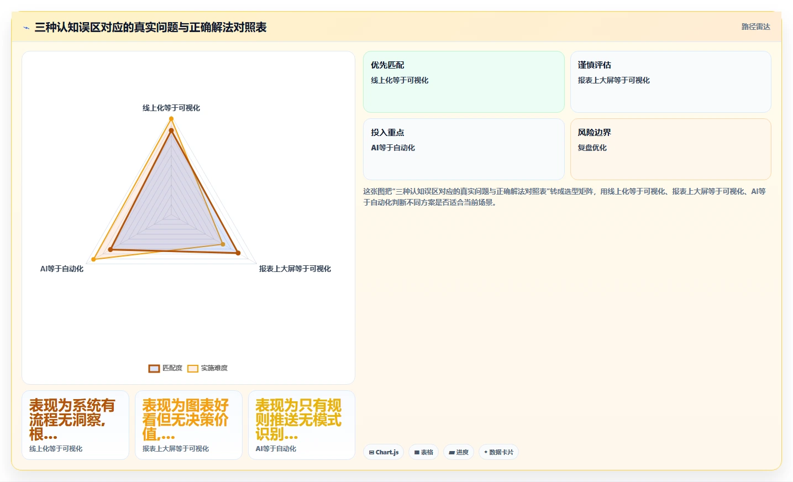Click the 线上化等于可视化 radar axis label

[171, 108]
